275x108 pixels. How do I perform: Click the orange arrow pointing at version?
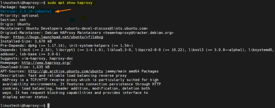coord(63,11)
